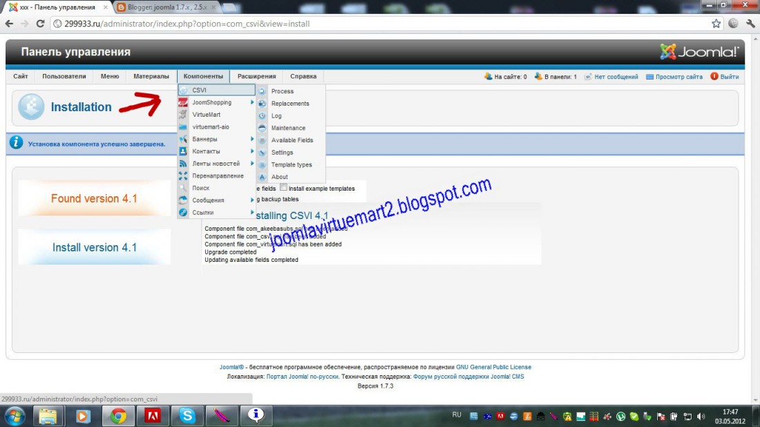This screenshot has height=427, width=760.
Task: Click the JoomShopping menu icon
Action: point(183,102)
